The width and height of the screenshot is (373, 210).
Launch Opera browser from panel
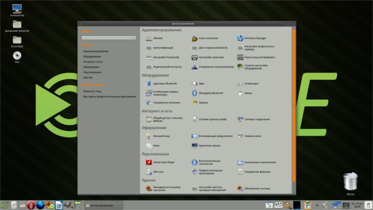tap(31, 205)
